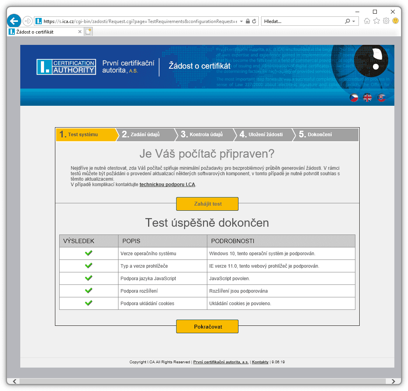
Task: Click checkmark for Podpora rozšíření row
Action: (89, 291)
